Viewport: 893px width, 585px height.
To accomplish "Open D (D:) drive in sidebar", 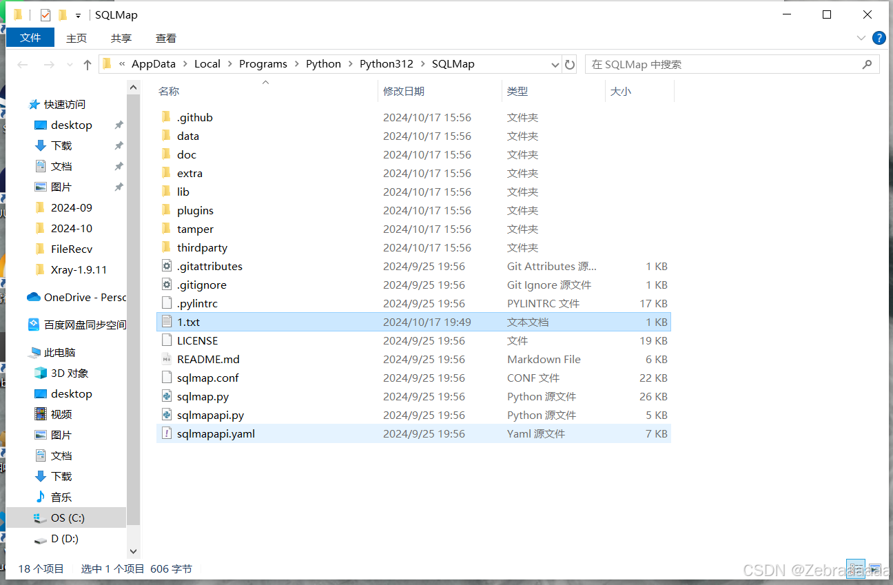I will [x=66, y=538].
